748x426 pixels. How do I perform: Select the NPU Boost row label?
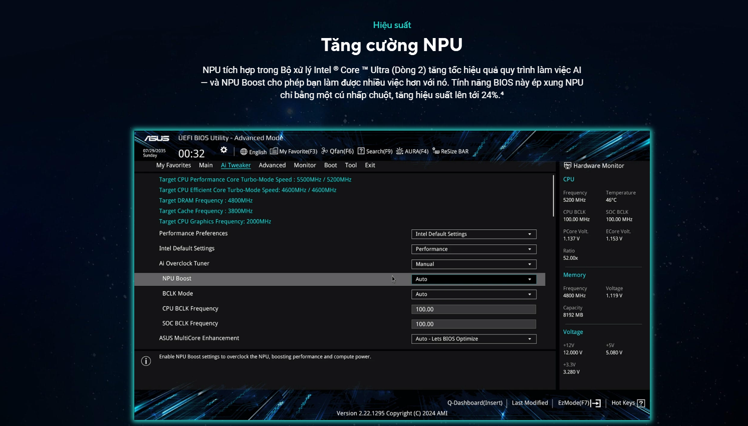(x=177, y=278)
